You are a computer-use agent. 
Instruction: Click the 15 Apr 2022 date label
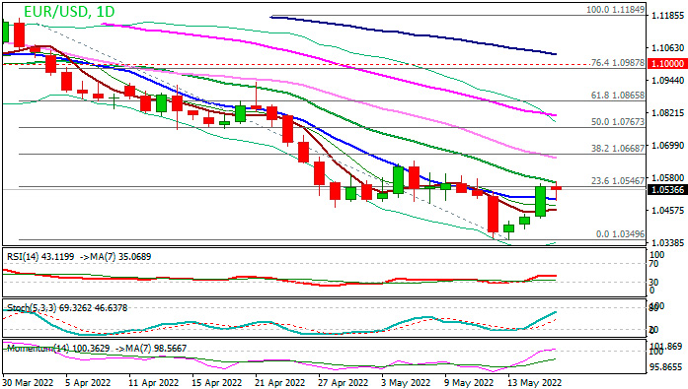[x=217, y=383]
